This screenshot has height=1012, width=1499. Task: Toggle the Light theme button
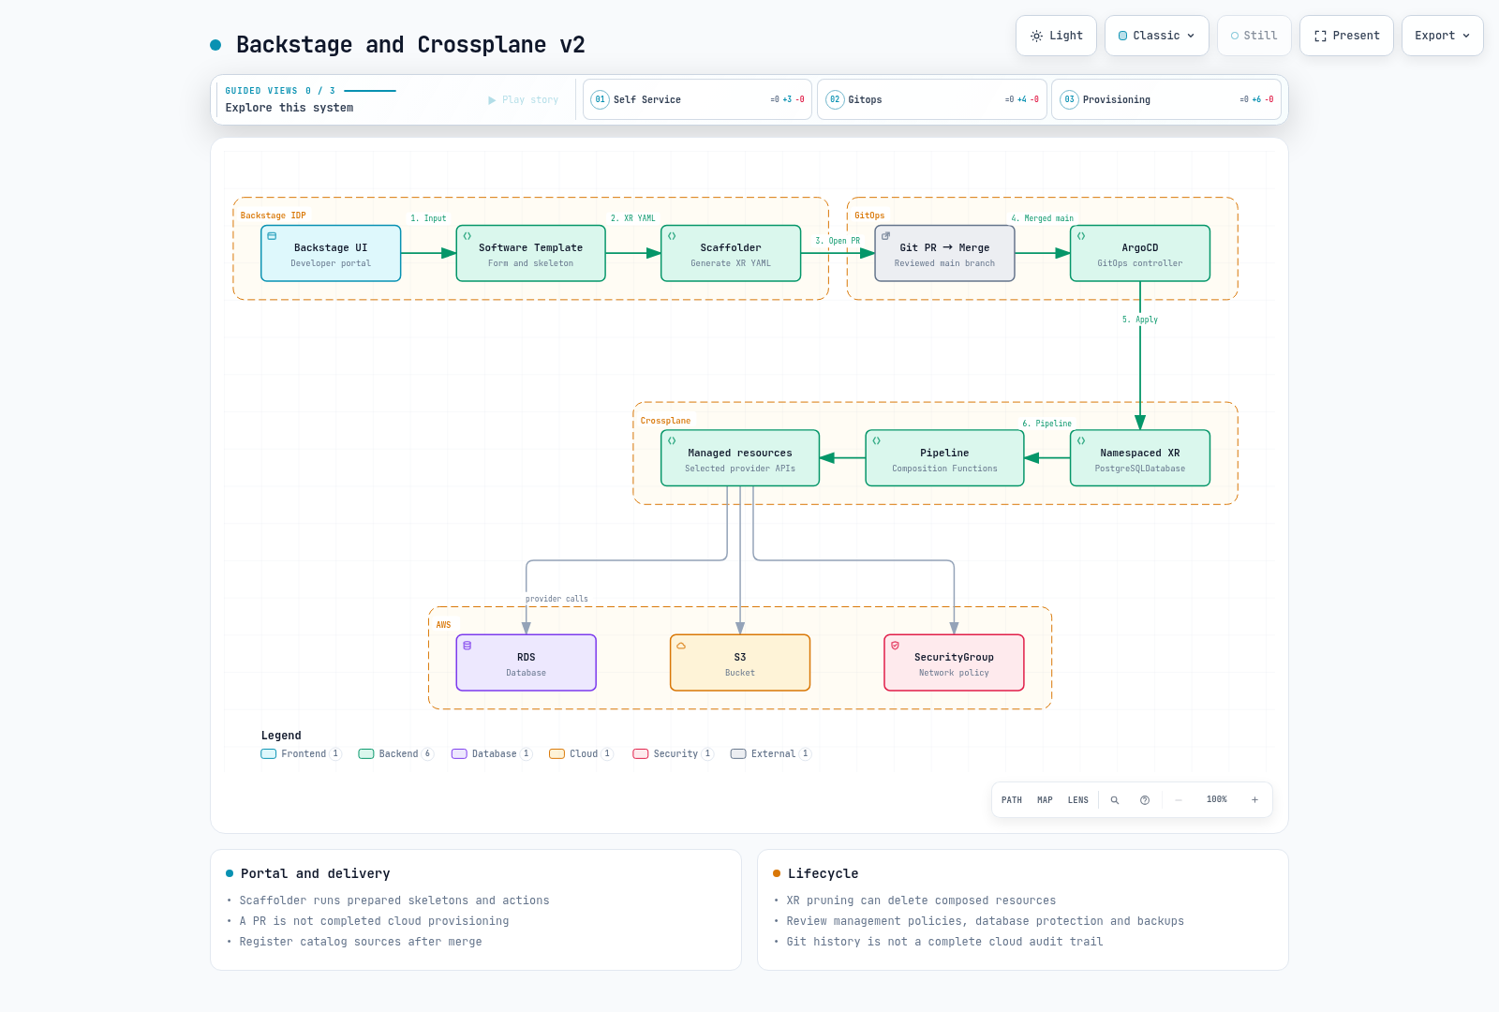click(x=1057, y=36)
